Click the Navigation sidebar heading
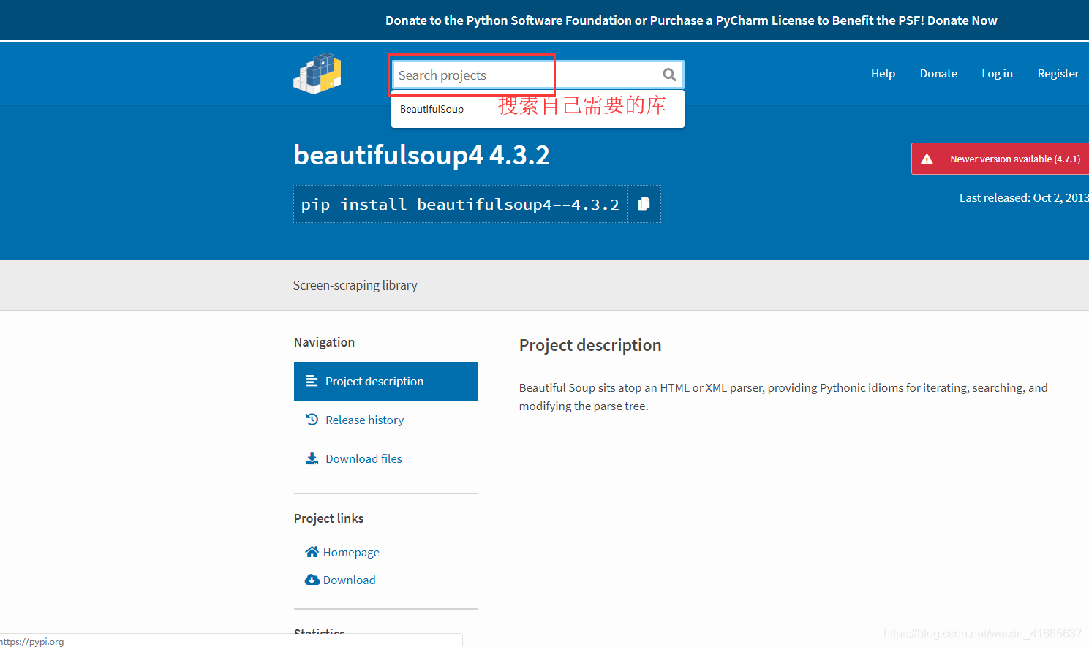 (x=324, y=342)
